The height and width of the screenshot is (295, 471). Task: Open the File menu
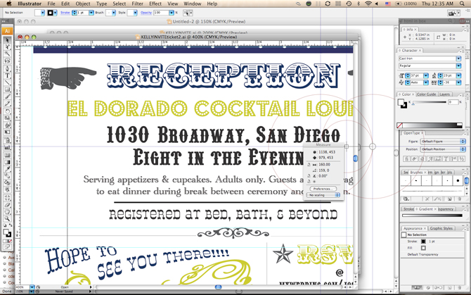pos(51,4)
